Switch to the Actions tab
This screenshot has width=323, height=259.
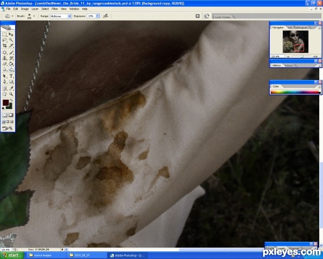coord(289,65)
